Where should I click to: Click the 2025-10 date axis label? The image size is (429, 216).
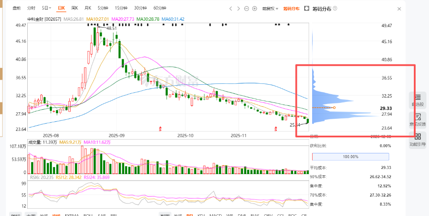pos(185,136)
